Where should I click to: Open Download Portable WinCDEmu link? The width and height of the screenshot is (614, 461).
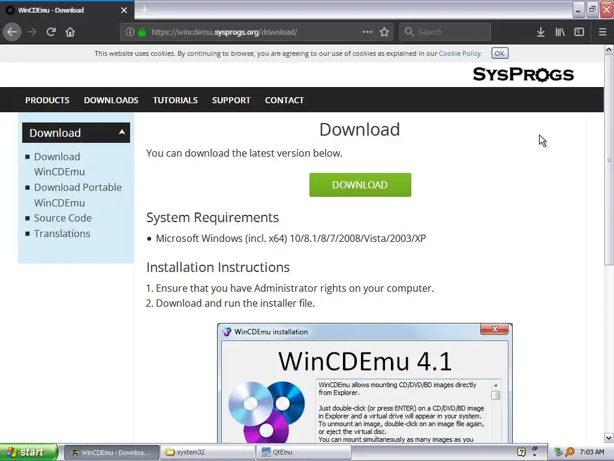point(78,195)
